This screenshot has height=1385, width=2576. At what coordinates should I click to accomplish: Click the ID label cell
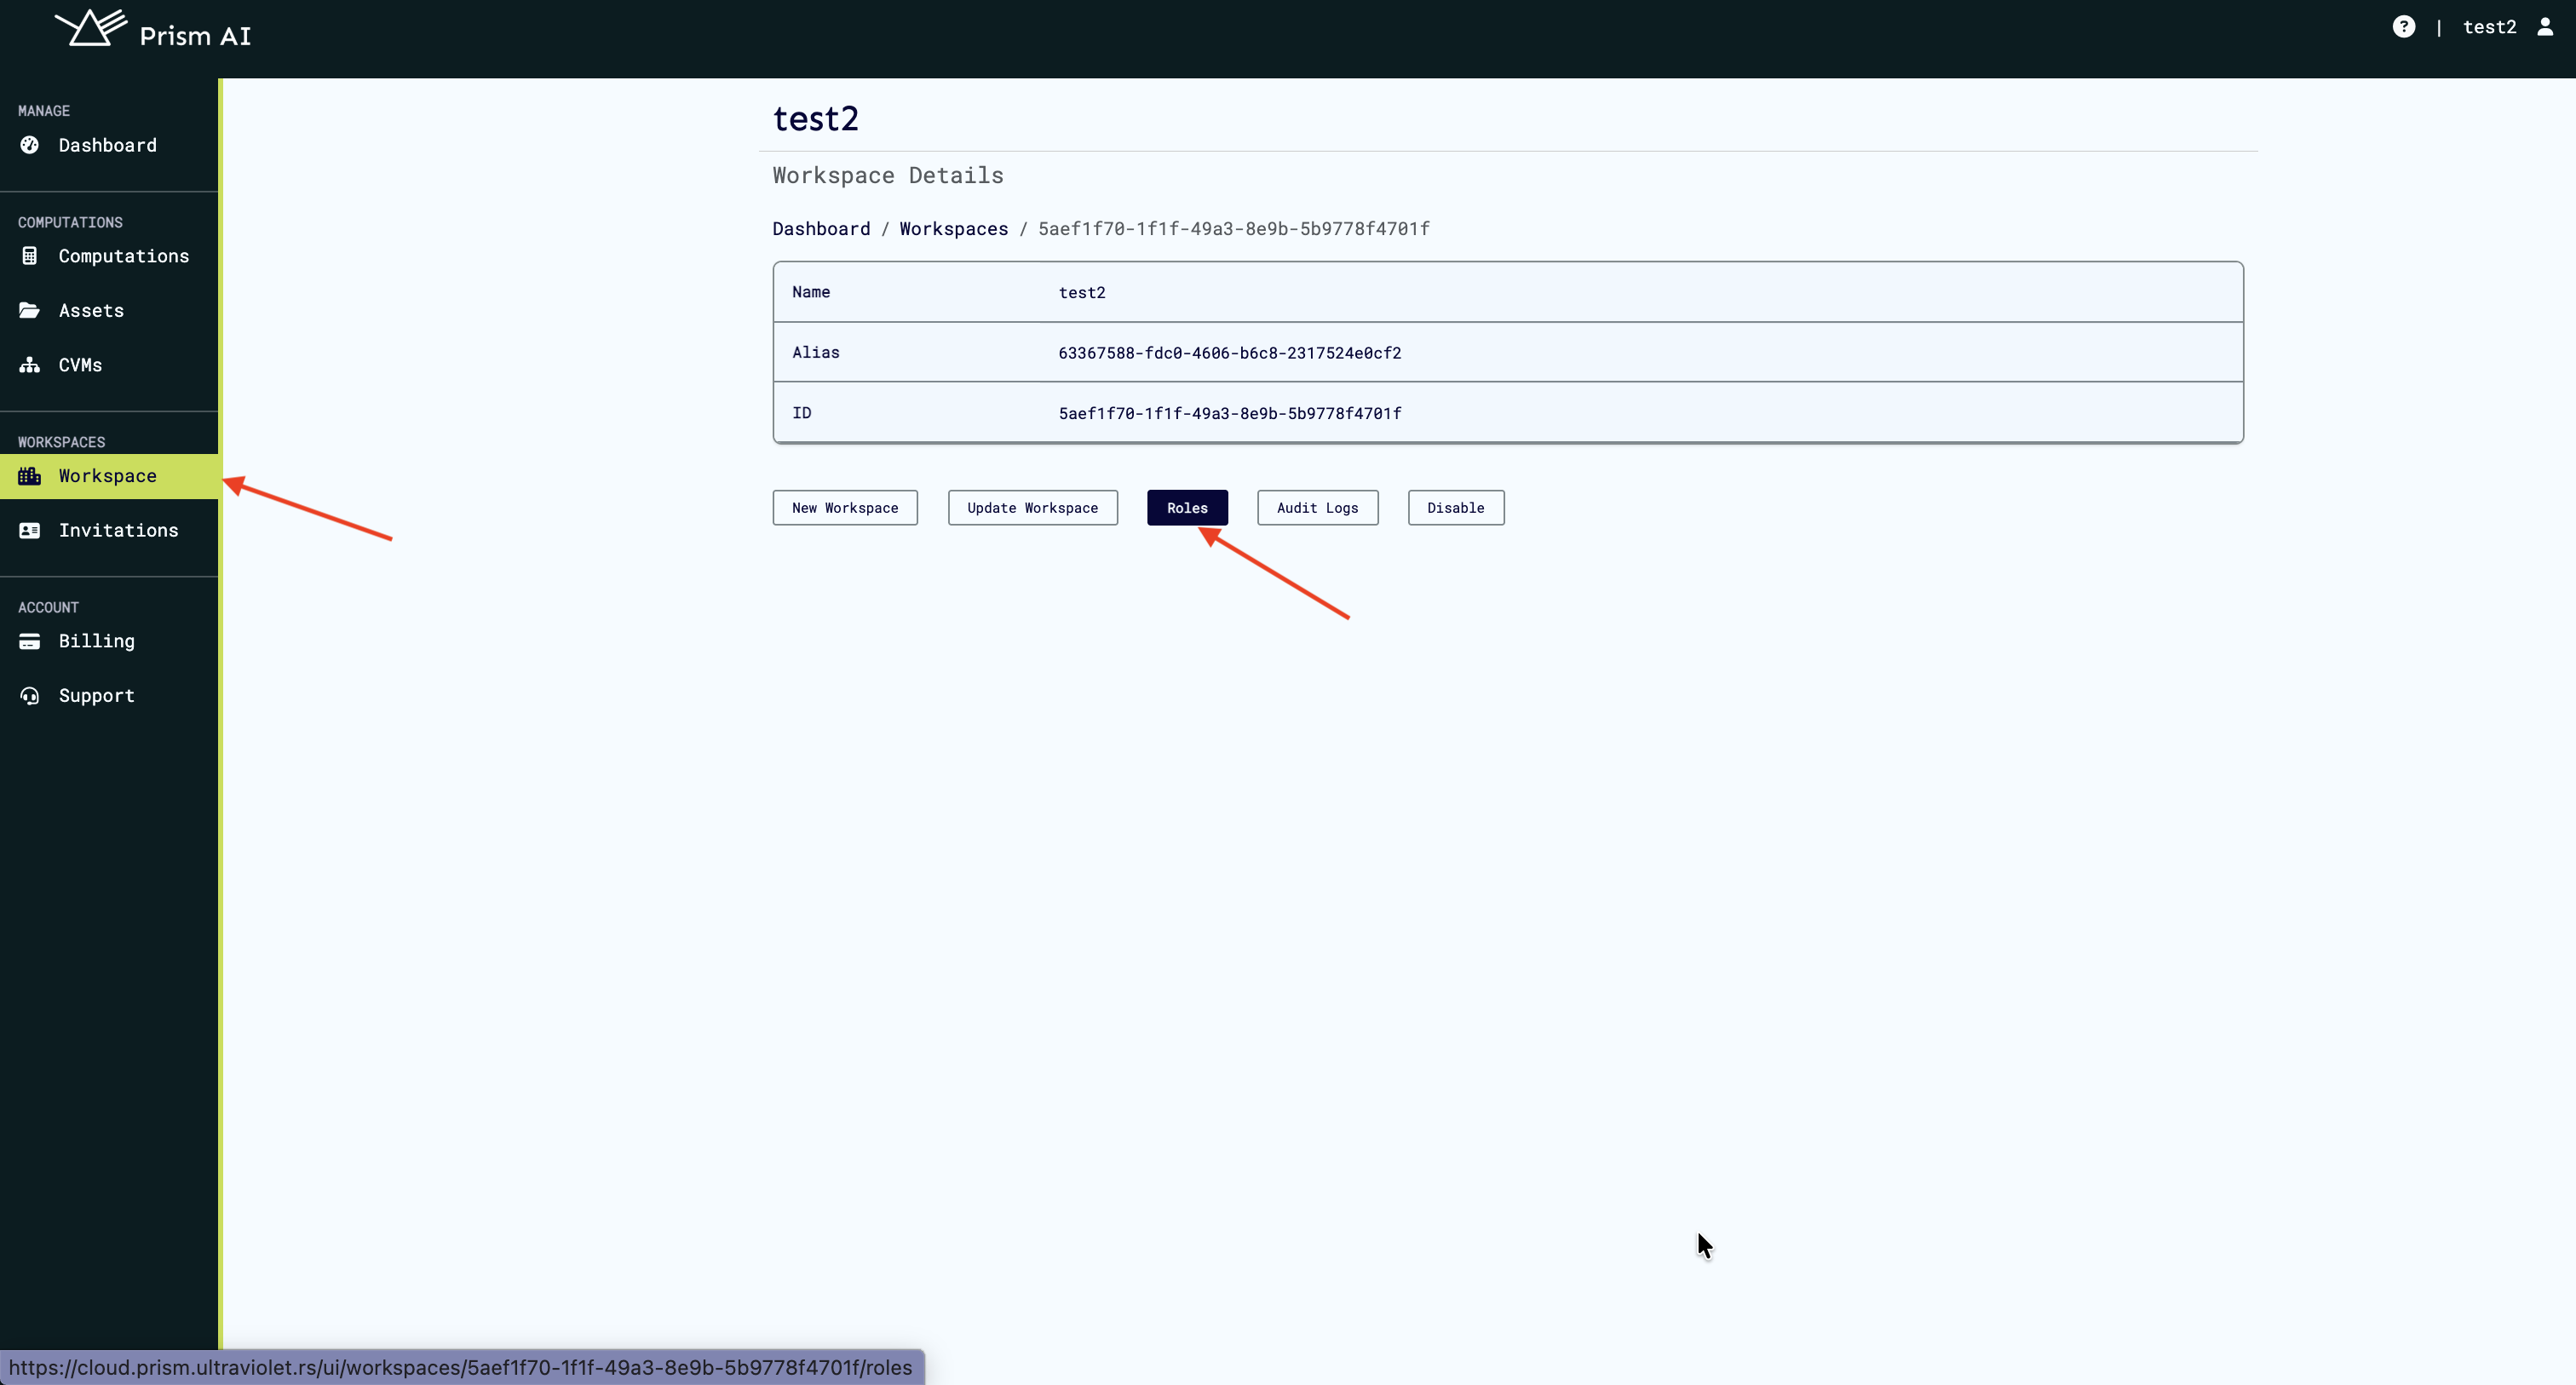tap(802, 413)
